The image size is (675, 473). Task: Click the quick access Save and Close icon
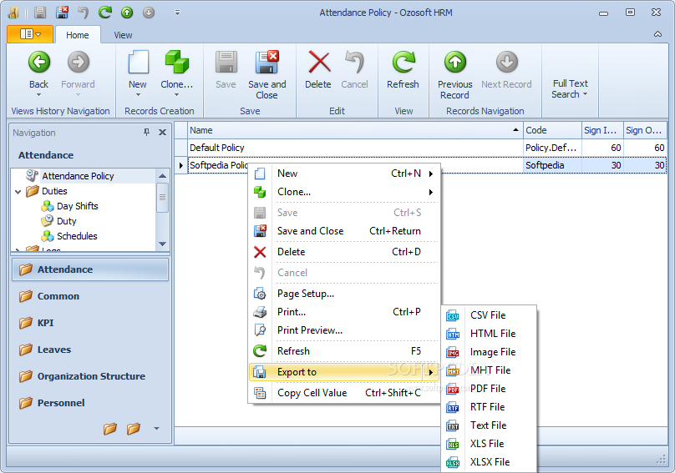[63, 13]
